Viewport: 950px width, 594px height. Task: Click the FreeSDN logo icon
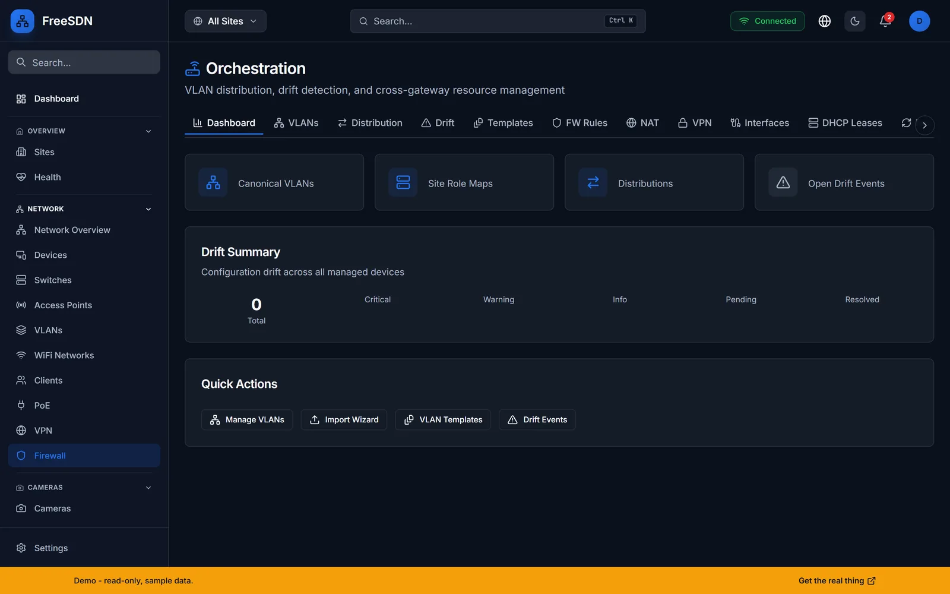[x=22, y=21]
